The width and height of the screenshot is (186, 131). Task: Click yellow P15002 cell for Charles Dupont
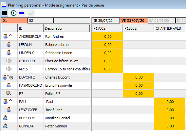(139, 77)
